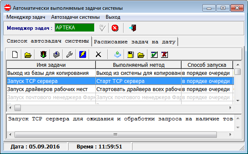Click the table's horizontal scrollbar thumb
The width and height of the screenshot is (248, 154).
point(18,108)
